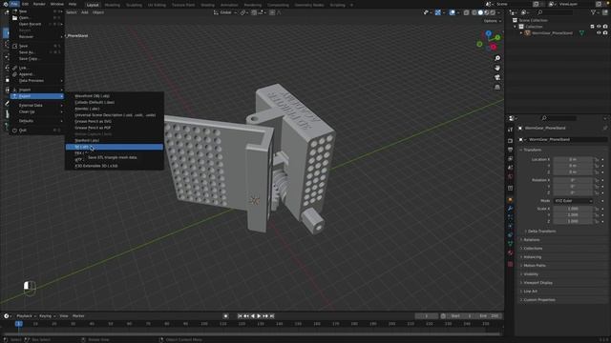Select solid viewport shading mode
Viewport: 611px width, 343px height.
(x=480, y=12)
